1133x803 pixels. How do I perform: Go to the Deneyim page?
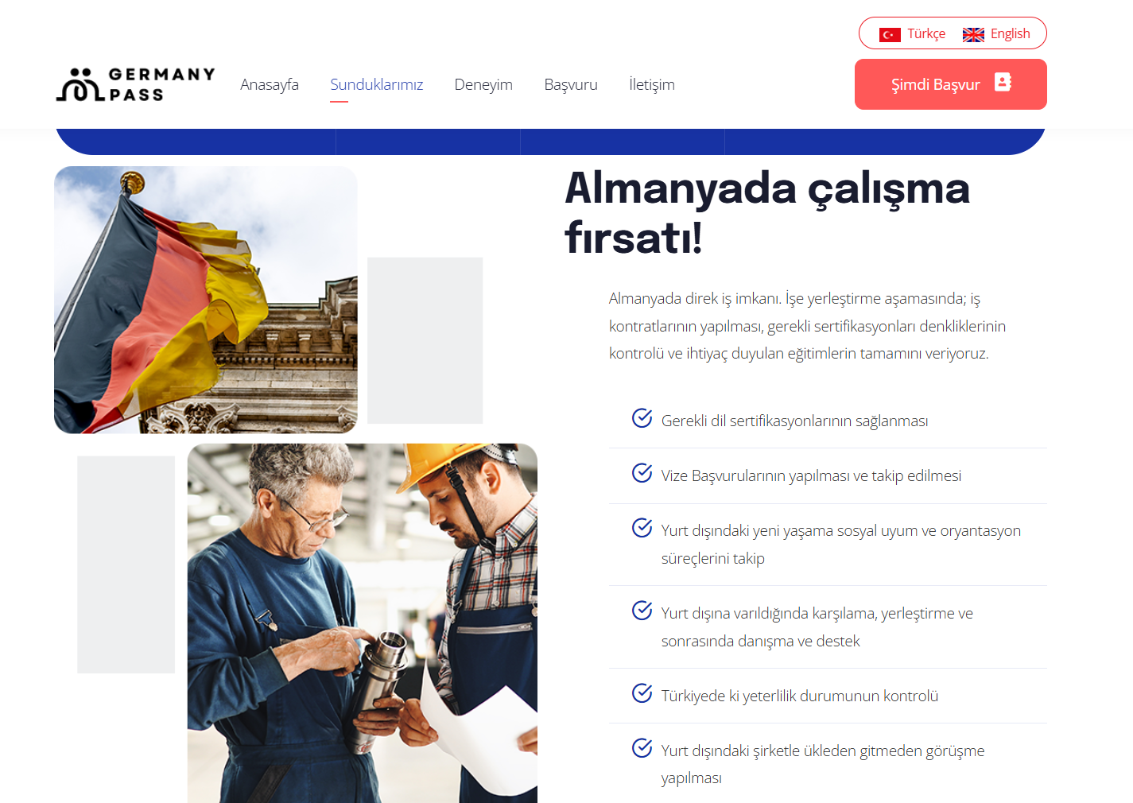(483, 84)
